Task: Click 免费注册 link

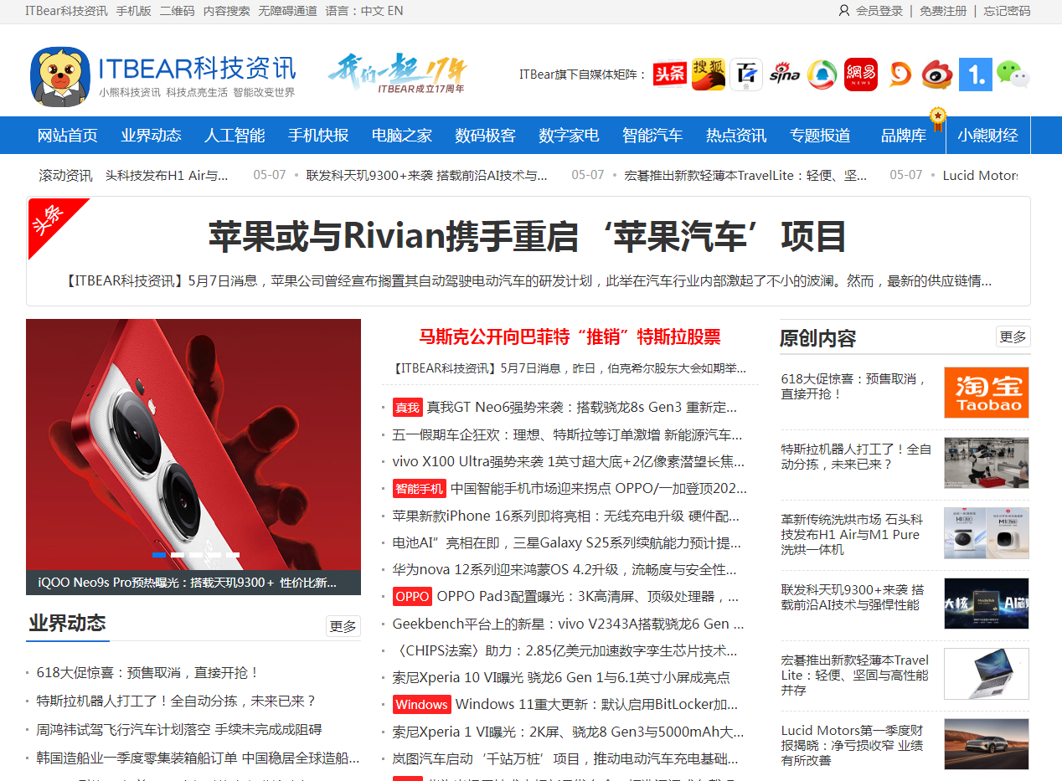Action: pyautogui.click(x=943, y=11)
